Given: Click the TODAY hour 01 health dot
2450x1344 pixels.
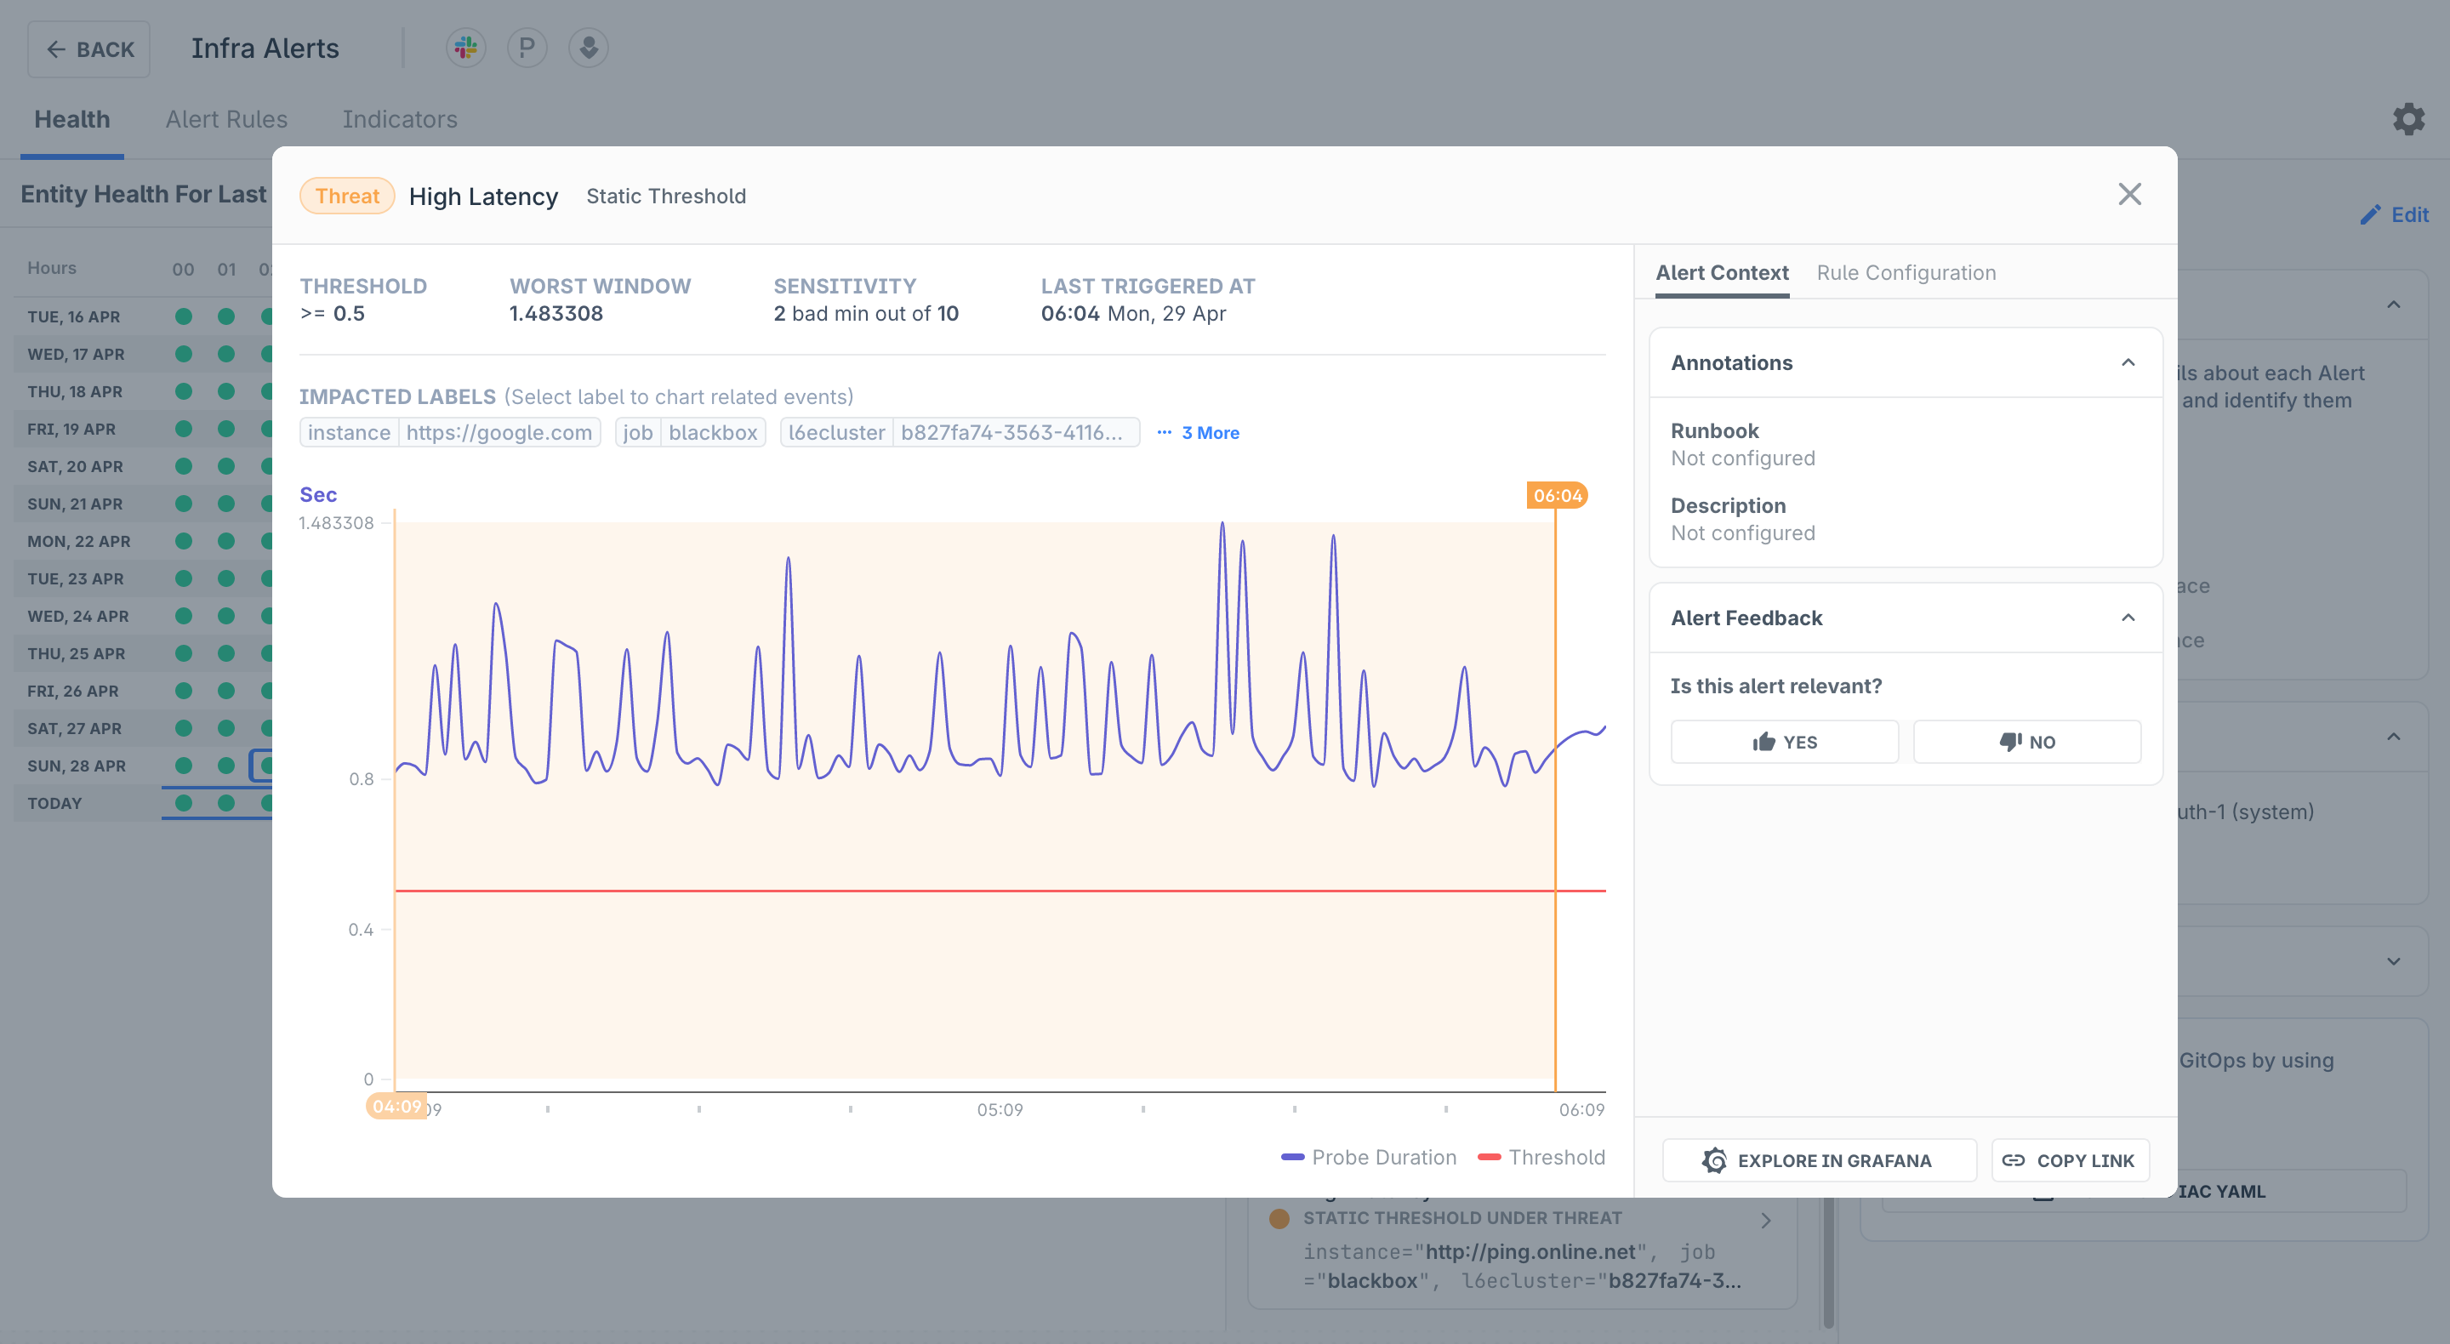Looking at the screenshot, I should click(226, 804).
